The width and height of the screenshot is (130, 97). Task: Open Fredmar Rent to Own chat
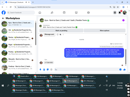coord(17,68)
